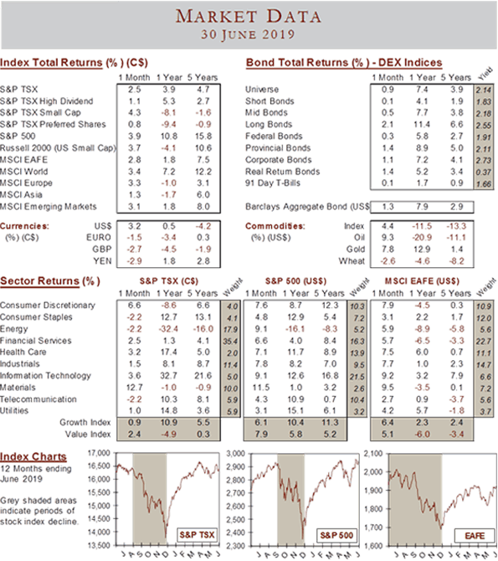Click 'S&P TSX (C$)' sector column heading
498x561 pixels.
[168, 281]
